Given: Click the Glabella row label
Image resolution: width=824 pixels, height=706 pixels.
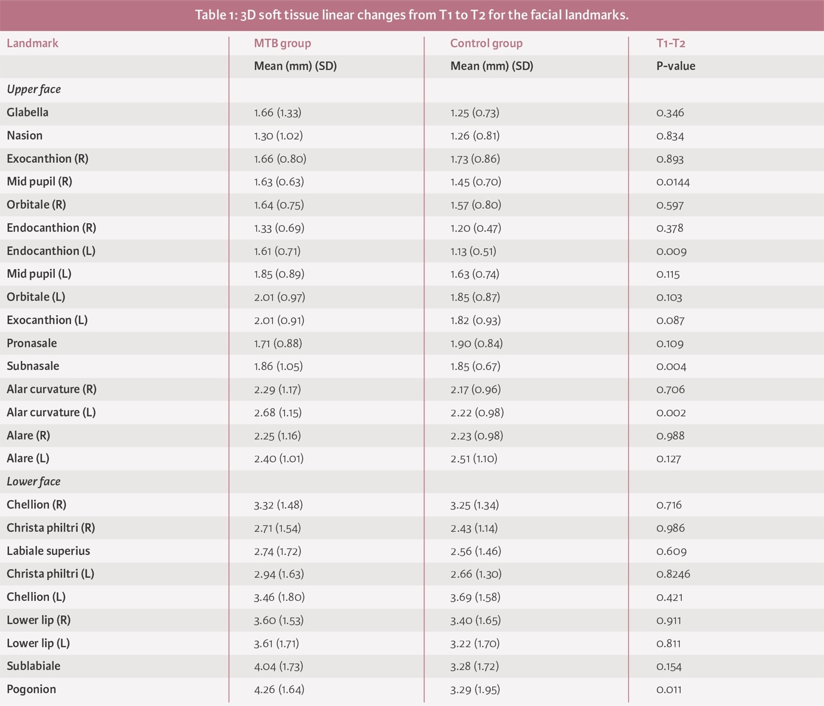Looking at the screenshot, I should (27, 112).
